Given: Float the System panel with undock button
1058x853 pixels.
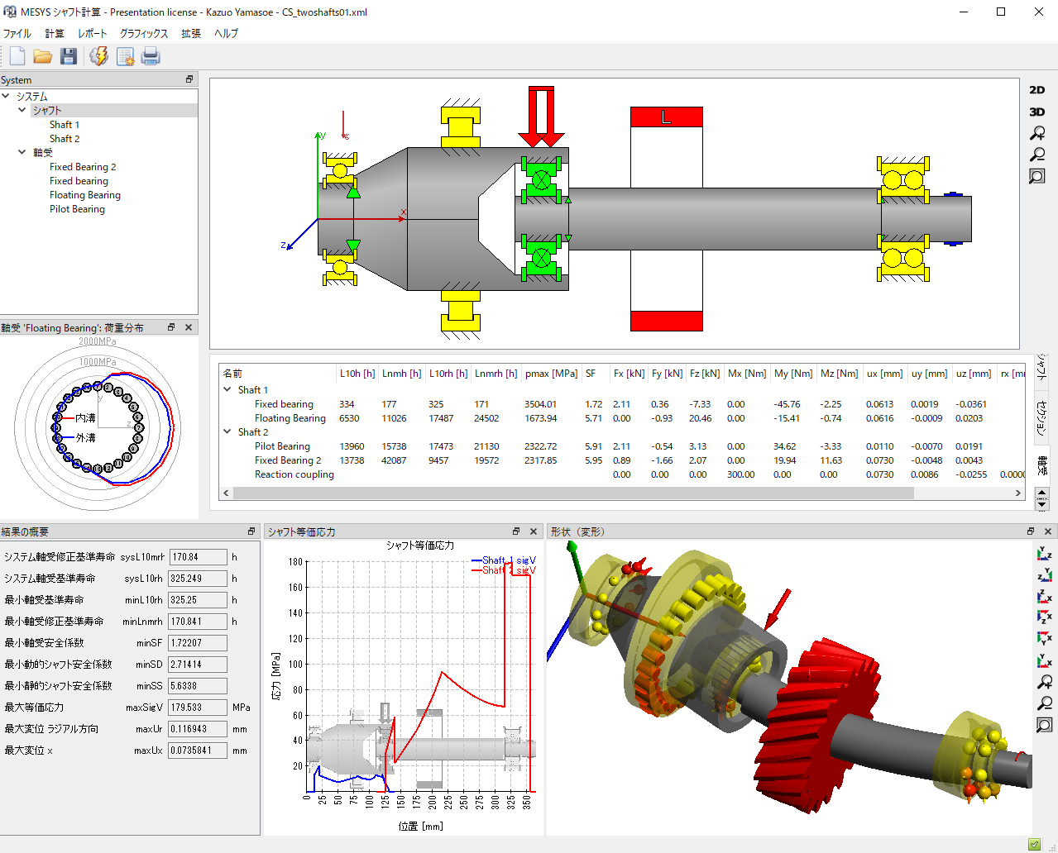Looking at the screenshot, I should point(189,79).
